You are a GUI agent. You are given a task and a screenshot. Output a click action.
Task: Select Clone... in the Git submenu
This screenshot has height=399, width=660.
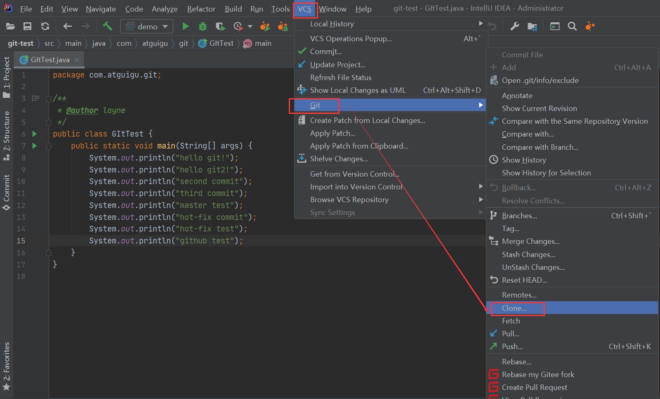click(572, 308)
